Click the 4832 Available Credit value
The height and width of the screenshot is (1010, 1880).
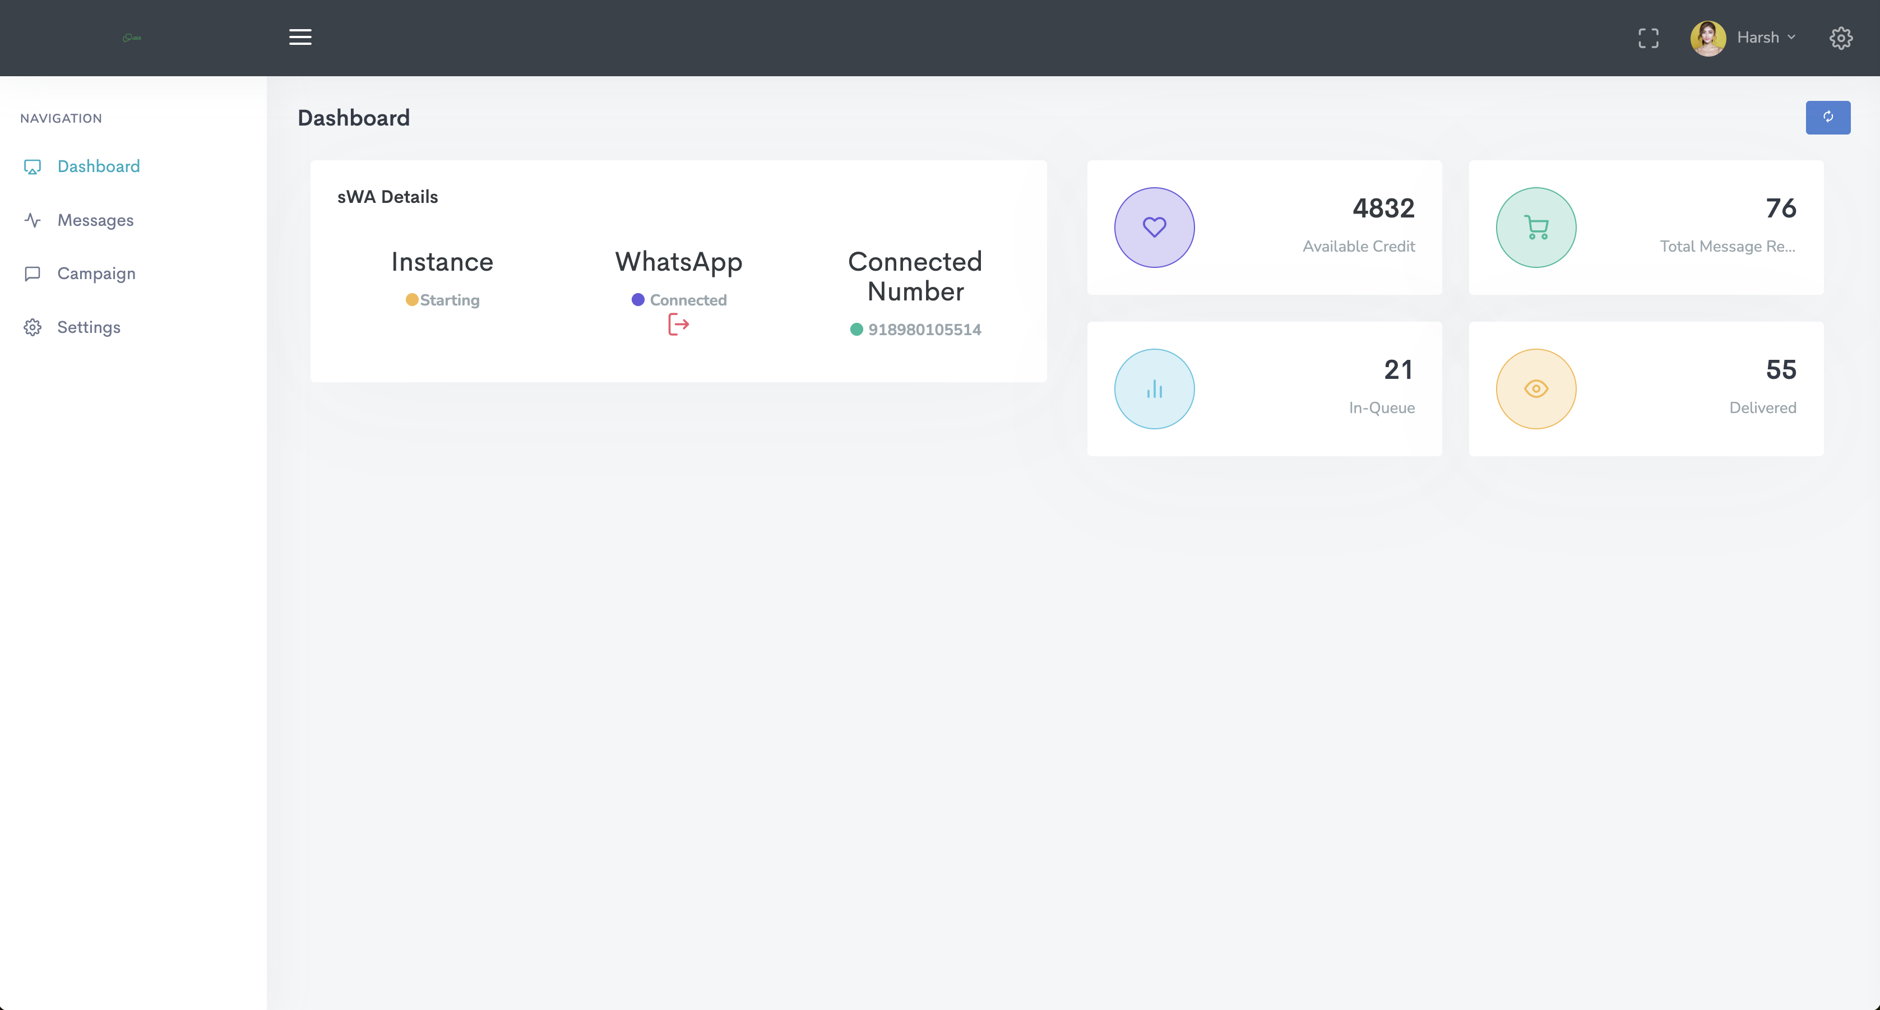click(x=1383, y=209)
